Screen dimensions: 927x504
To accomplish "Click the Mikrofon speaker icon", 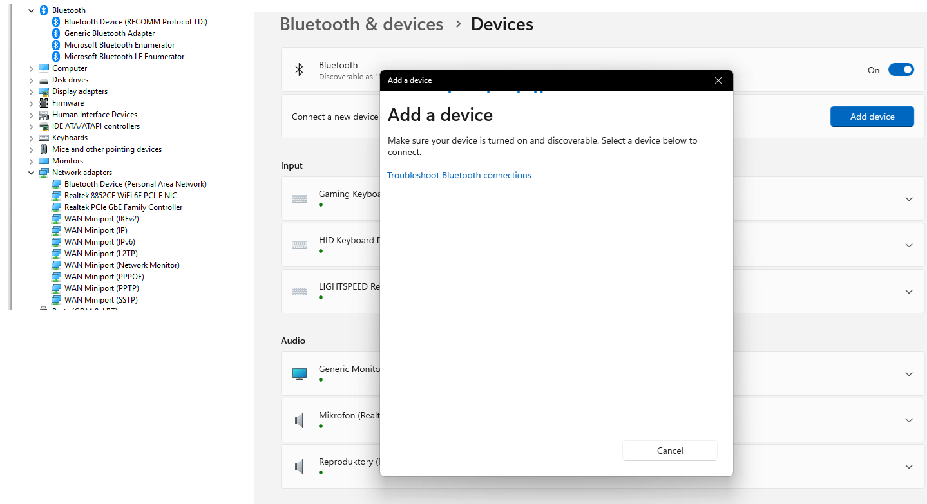I will 300,420.
